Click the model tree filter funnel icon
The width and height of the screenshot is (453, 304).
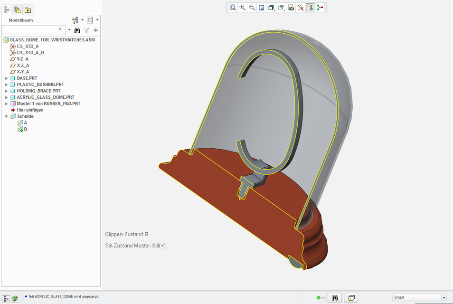pos(86,30)
